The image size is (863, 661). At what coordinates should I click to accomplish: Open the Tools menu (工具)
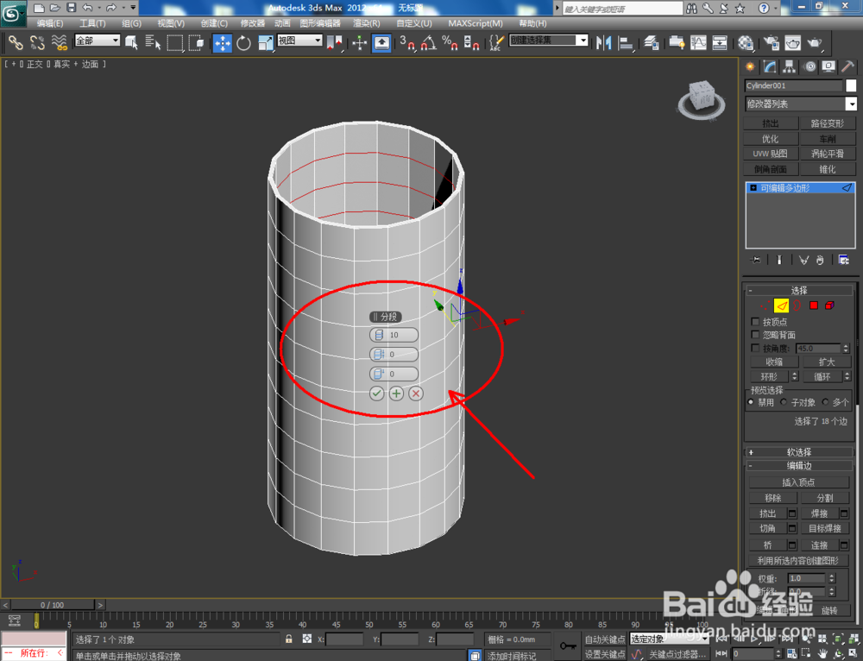pyautogui.click(x=92, y=23)
